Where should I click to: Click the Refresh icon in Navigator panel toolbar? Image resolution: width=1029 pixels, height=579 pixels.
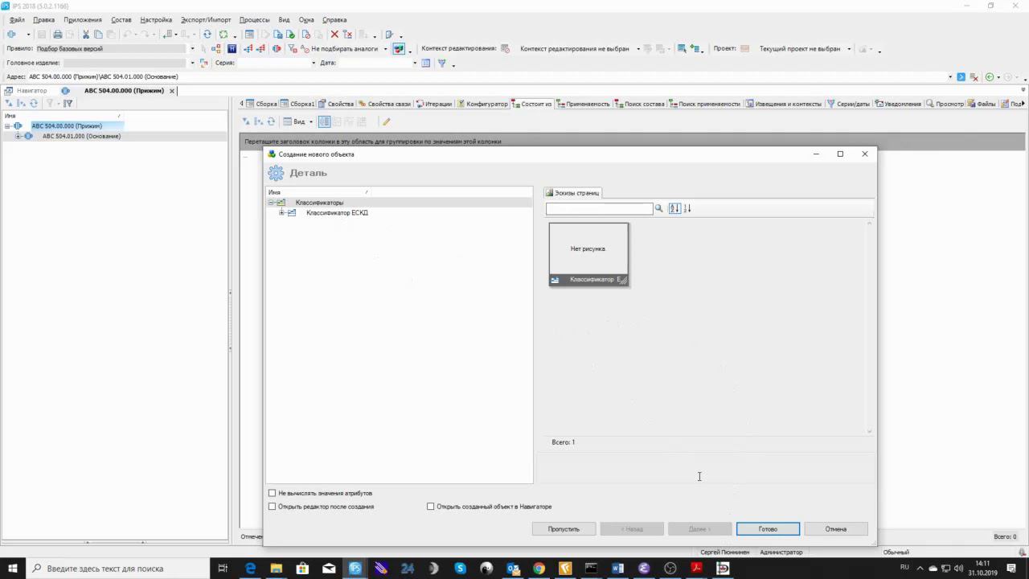tap(34, 104)
